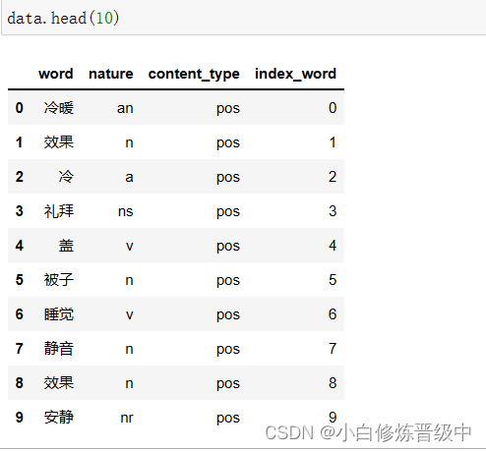
Task: Click the index_word value 1
Action: [333, 142]
